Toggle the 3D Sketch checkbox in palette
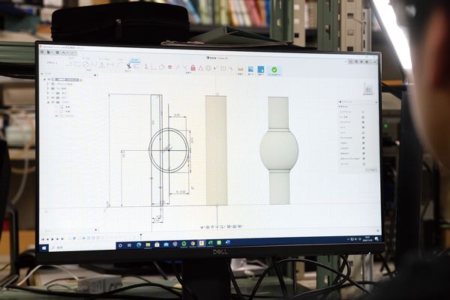Viewport: 450px width, 300px height. tap(364, 164)
